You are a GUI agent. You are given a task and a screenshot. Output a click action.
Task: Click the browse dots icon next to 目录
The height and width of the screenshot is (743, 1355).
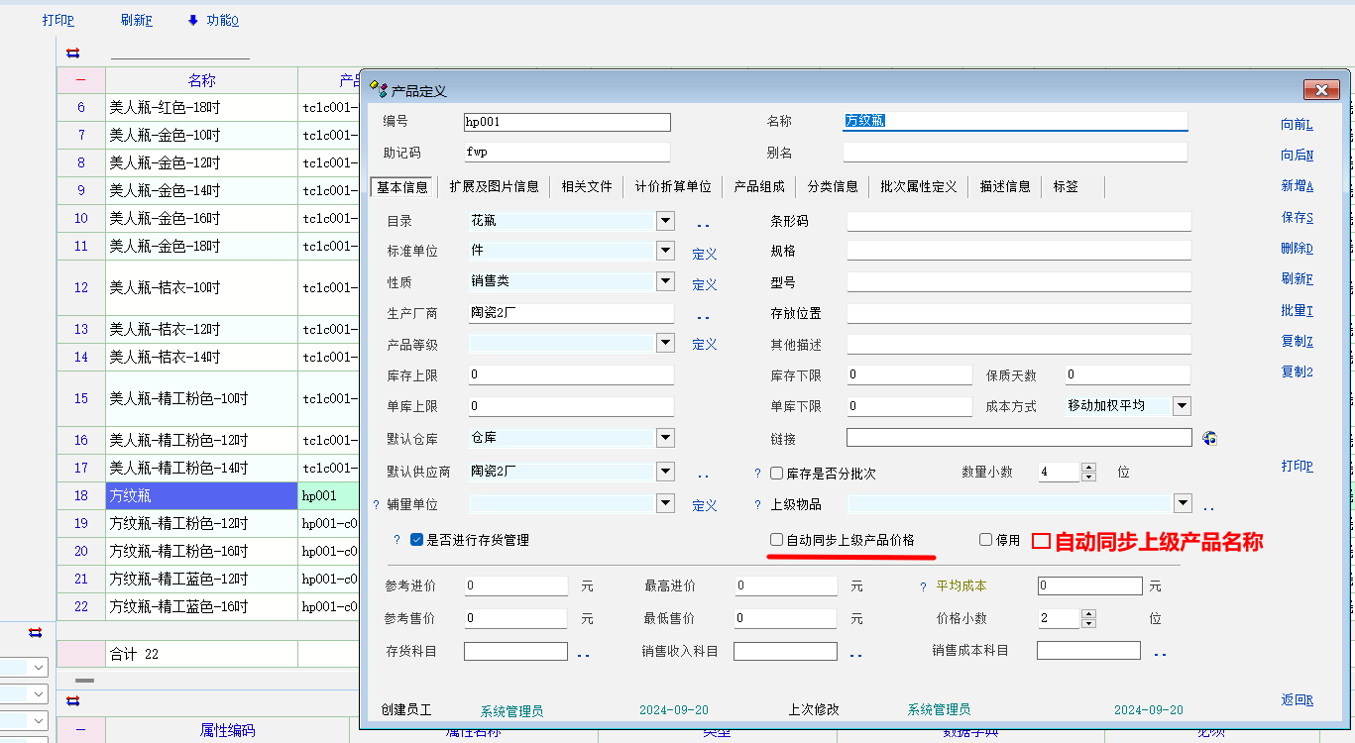point(703,224)
